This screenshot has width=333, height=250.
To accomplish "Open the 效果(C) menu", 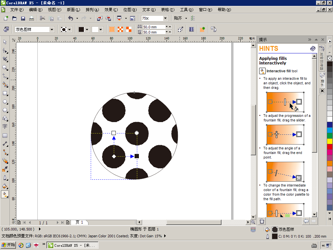I will [111, 10].
